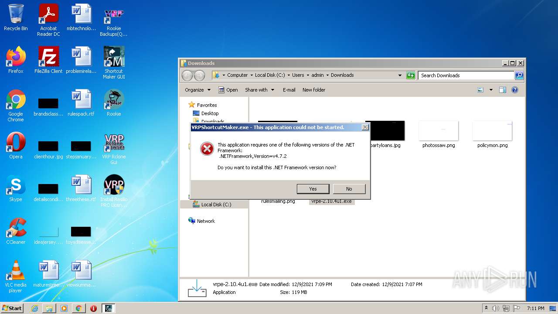Image resolution: width=558 pixels, height=314 pixels.
Task: Click Users in the address path
Action: [x=298, y=75]
